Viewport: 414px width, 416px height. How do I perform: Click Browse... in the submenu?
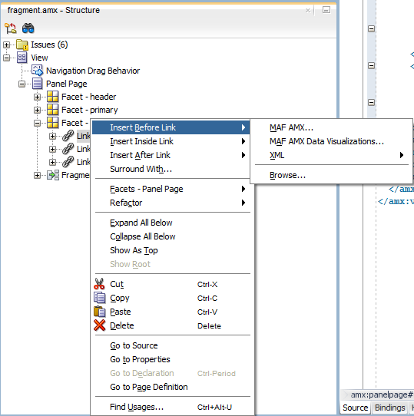(x=287, y=175)
